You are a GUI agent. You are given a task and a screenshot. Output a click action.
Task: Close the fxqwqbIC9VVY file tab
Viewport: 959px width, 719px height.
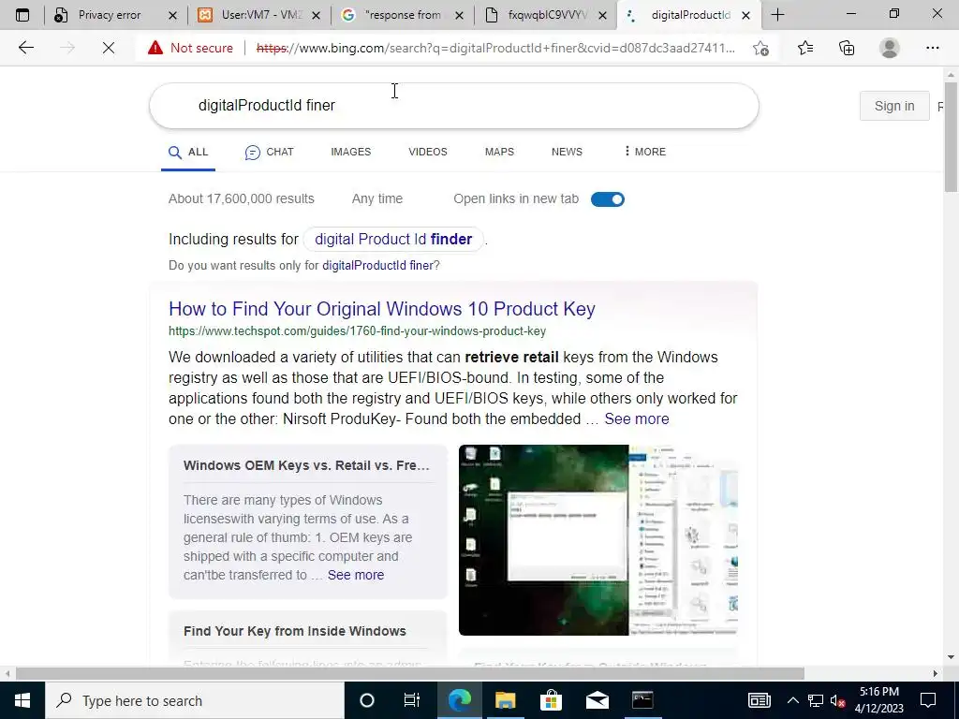(x=602, y=15)
